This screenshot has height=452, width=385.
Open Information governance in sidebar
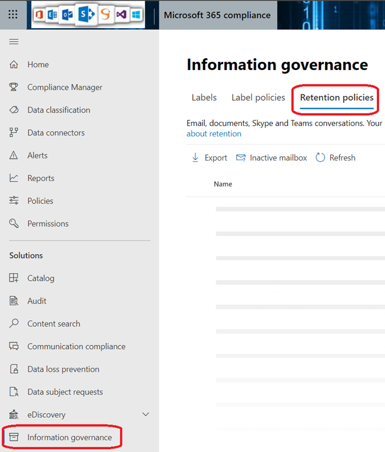69,437
